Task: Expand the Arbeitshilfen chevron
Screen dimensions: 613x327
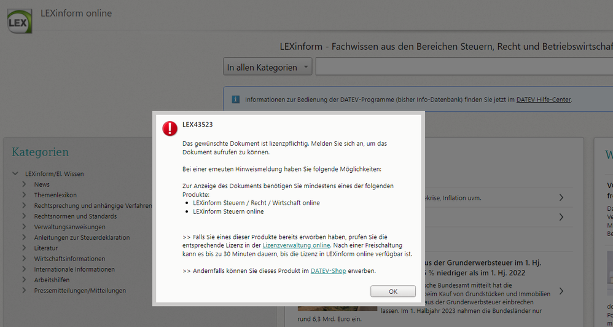Action: pyautogui.click(x=24, y=280)
